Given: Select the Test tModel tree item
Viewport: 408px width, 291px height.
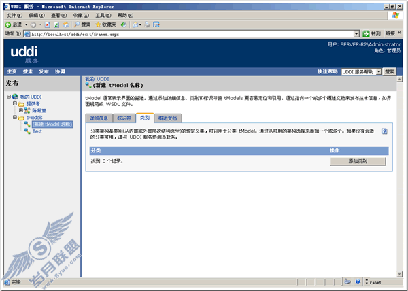Looking at the screenshot, I should [37, 131].
